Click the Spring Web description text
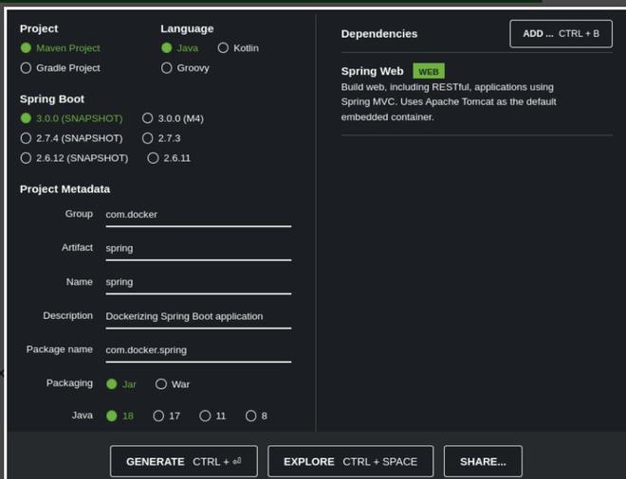 pos(449,102)
